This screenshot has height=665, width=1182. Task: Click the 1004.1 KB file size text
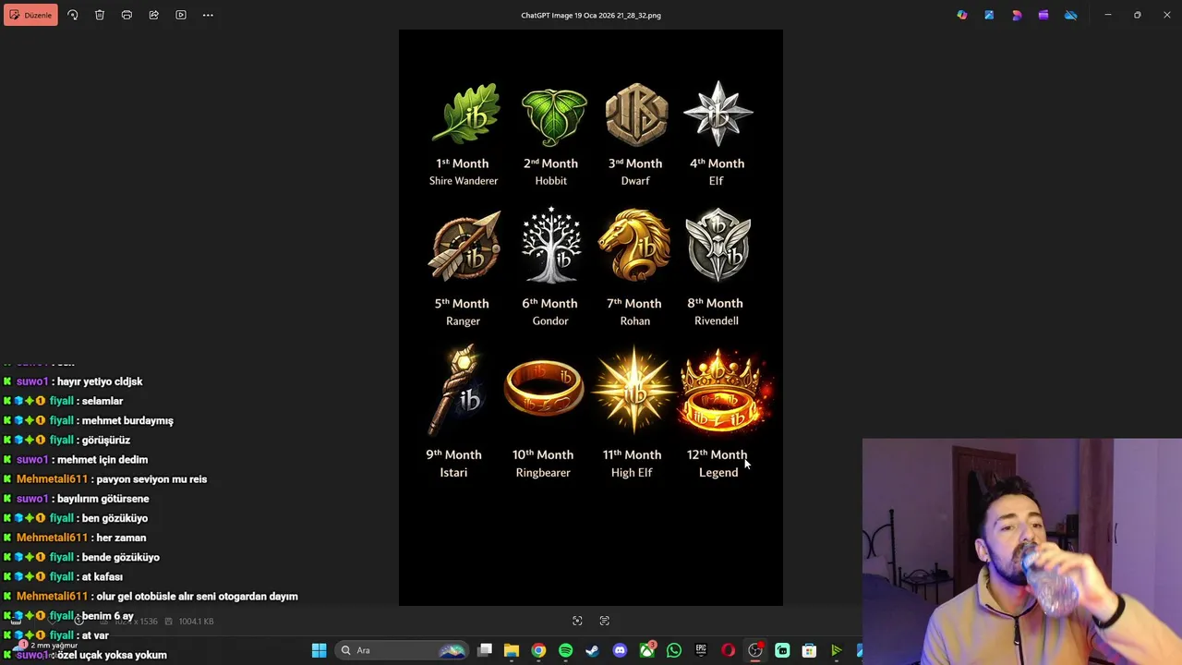(x=196, y=622)
